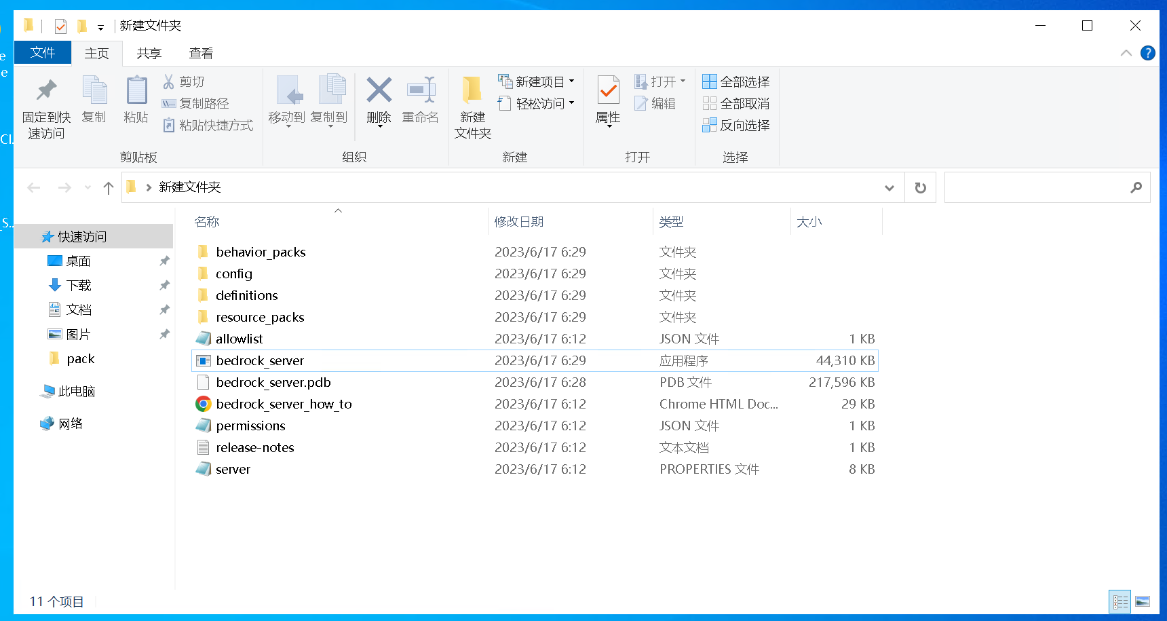
Task: Switch to the details list view
Action: pyautogui.click(x=1120, y=601)
